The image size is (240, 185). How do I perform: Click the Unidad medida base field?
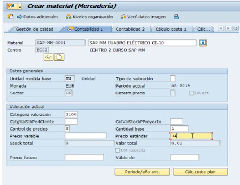point(70,79)
